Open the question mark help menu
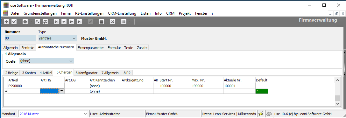 tap(212, 13)
